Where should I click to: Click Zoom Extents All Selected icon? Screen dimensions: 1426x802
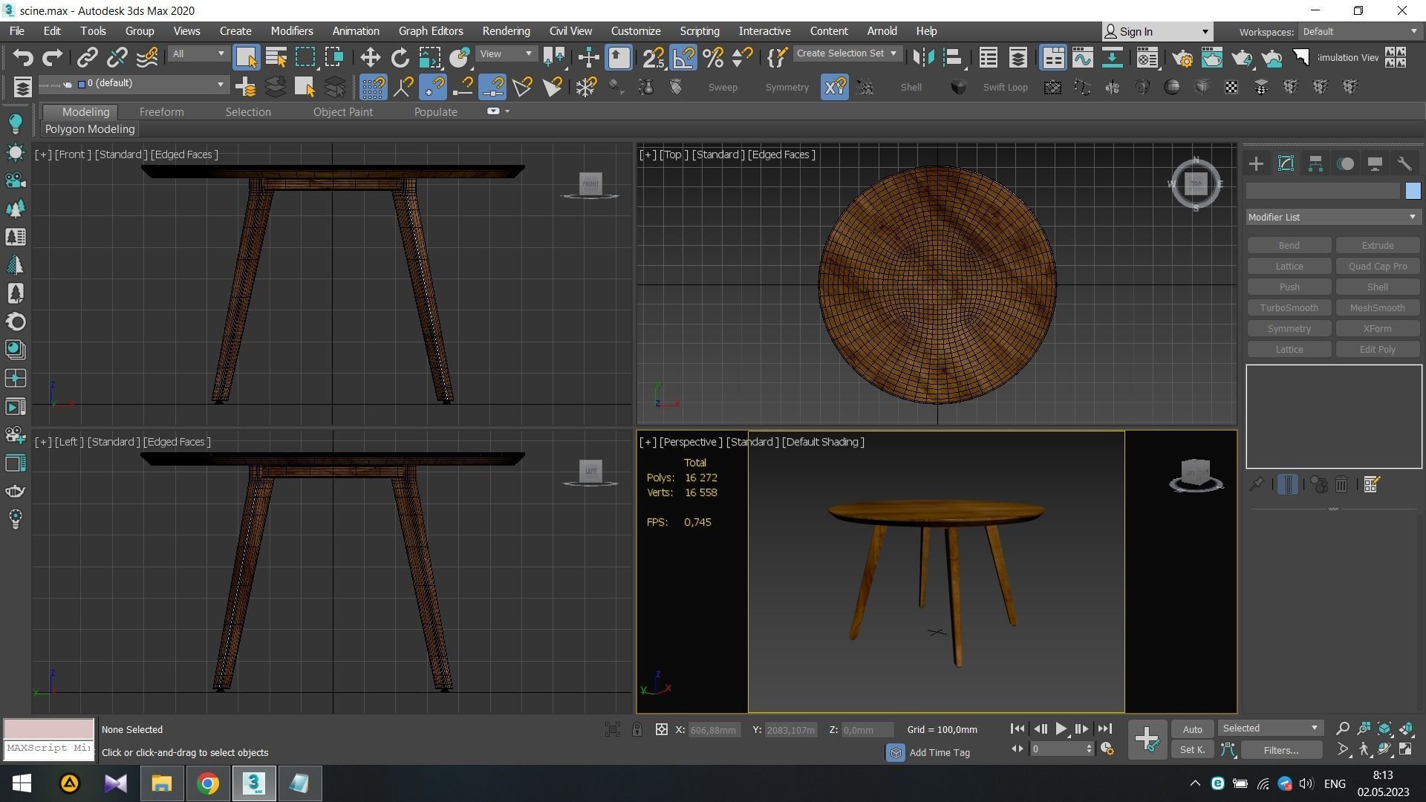(1406, 728)
